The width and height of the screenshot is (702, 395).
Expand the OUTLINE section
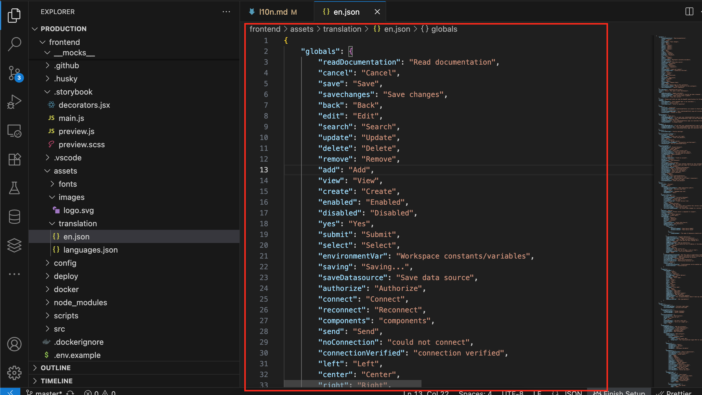click(x=56, y=368)
